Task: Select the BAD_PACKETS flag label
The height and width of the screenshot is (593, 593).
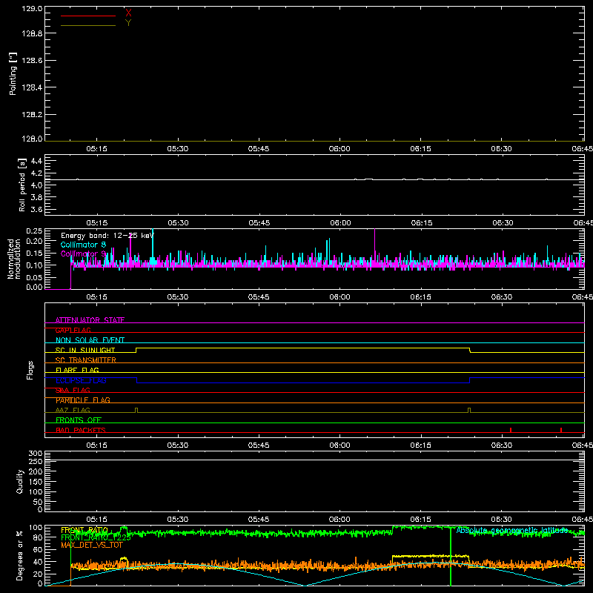Action: [x=81, y=431]
